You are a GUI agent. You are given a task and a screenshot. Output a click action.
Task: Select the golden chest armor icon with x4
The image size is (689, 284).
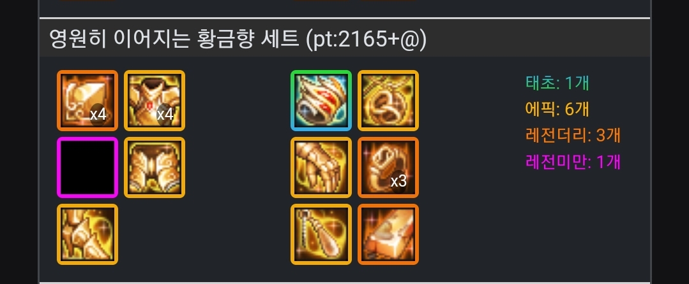pos(155,101)
